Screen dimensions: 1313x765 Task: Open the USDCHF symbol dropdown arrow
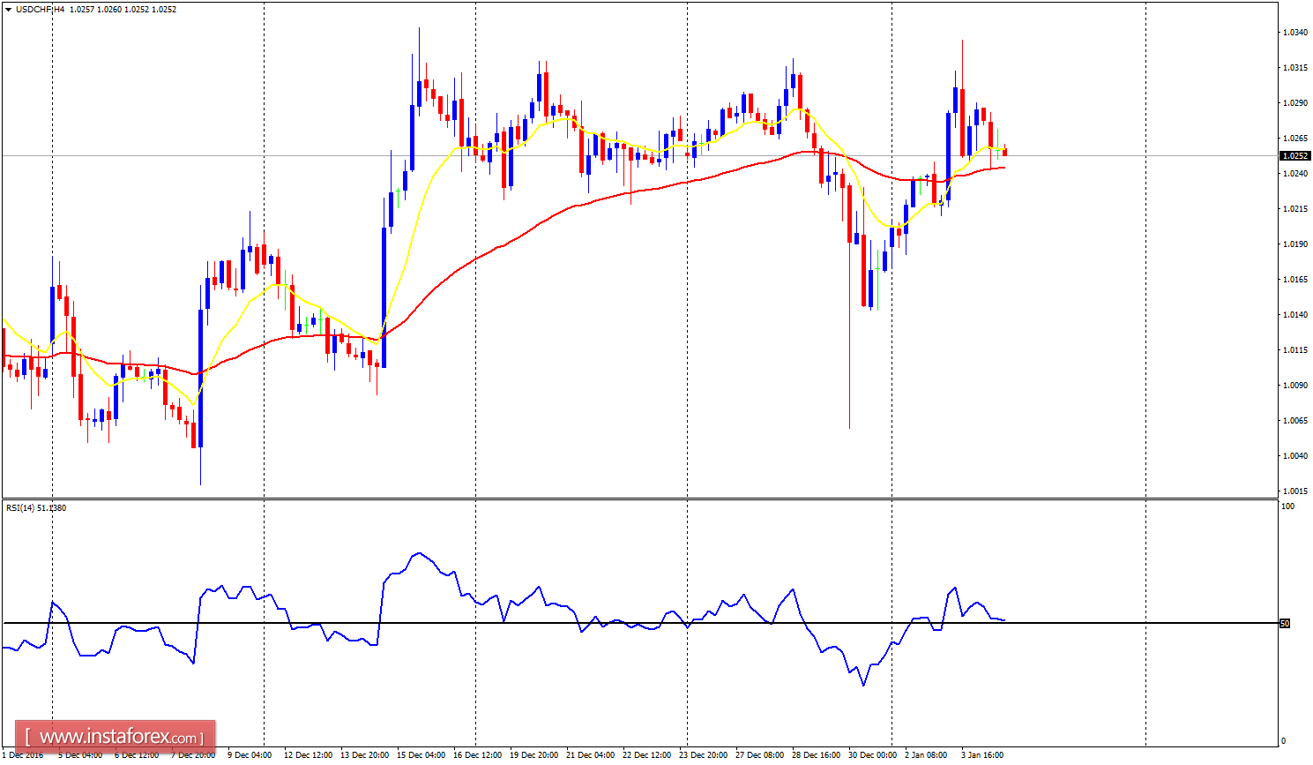coord(9,8)
